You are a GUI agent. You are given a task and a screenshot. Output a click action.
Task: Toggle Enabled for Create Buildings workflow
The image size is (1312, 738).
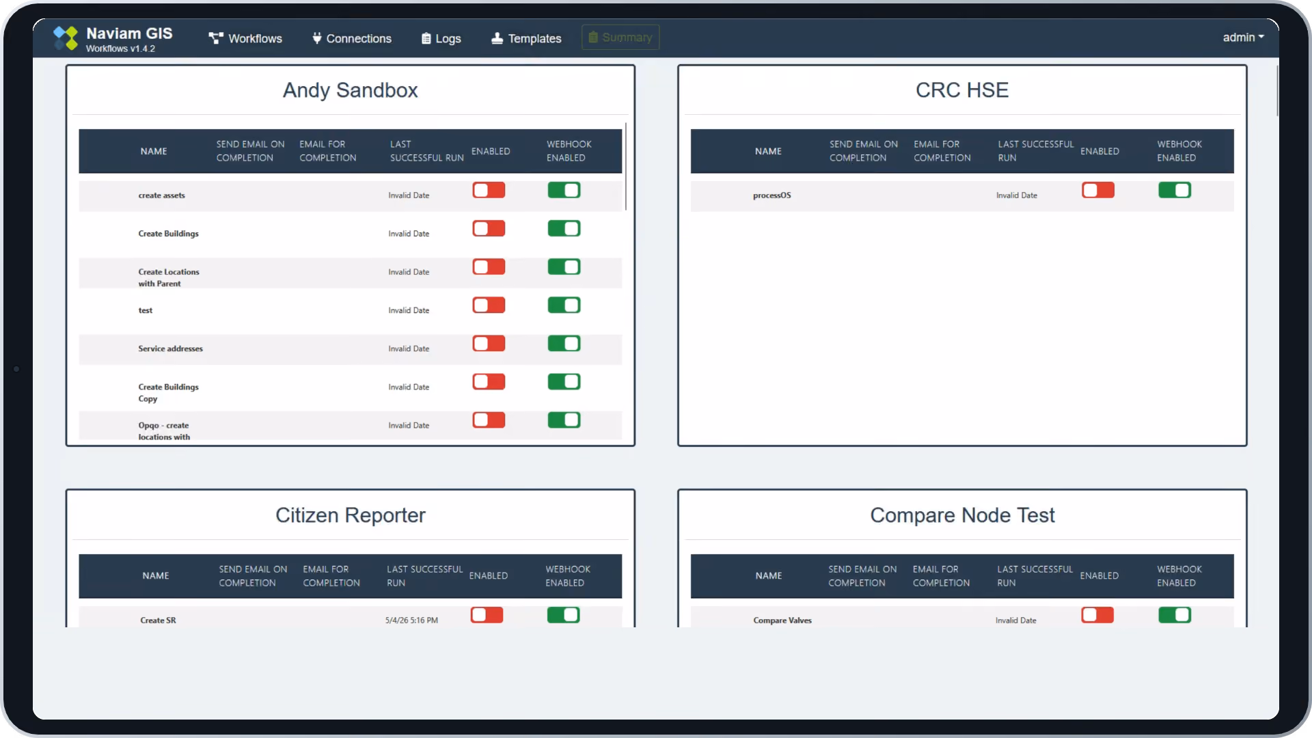(489, 228)
